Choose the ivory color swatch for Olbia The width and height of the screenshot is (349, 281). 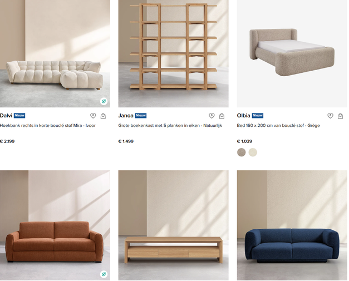(x=253, y=152)
